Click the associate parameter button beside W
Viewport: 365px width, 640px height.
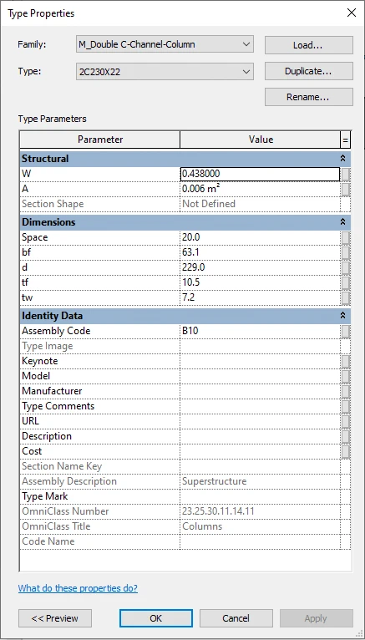tap(346, 175)
